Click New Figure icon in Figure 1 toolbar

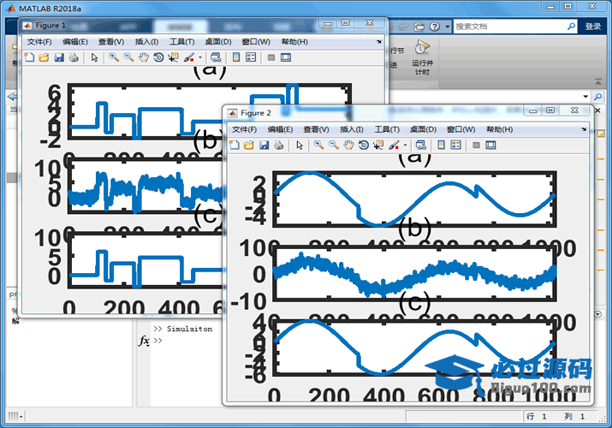click(29, 57)
